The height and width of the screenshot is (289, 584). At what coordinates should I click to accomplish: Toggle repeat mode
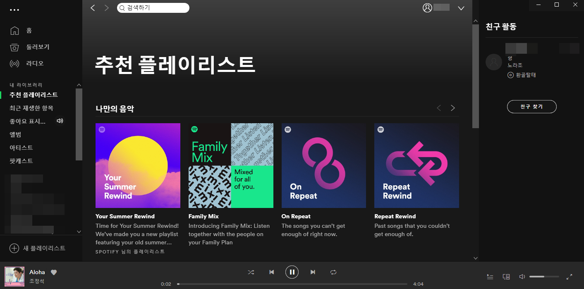coord(333,272)
